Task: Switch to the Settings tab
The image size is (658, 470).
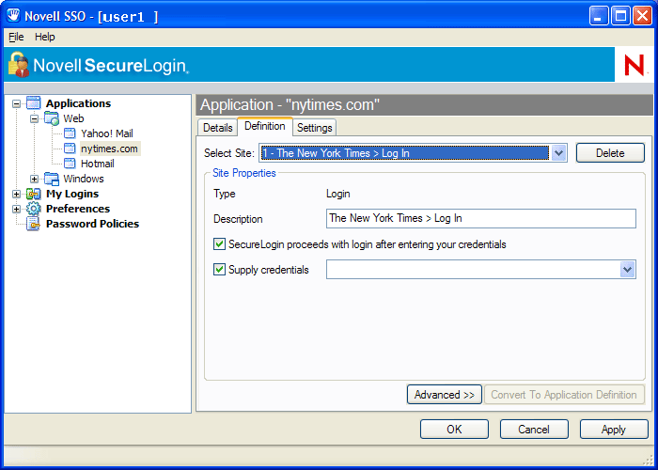Action: point(314,128)
